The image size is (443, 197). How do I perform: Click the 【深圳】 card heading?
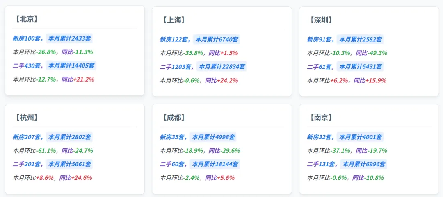pos(320,20)
